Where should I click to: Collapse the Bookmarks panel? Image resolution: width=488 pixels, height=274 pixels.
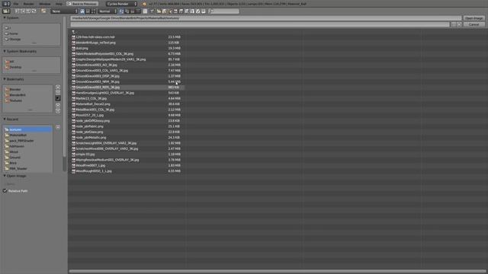pyautogui.click(x=5, y=79)
